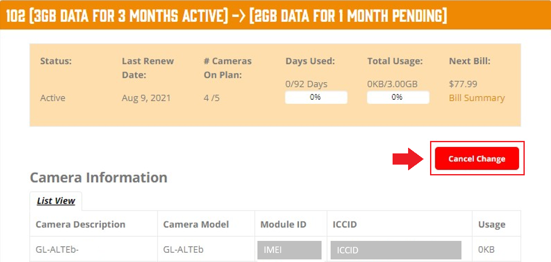Viewport: 551px width, 262px height.
Task: Click the orange plan title banner
Action: click(x=275, y=15)
